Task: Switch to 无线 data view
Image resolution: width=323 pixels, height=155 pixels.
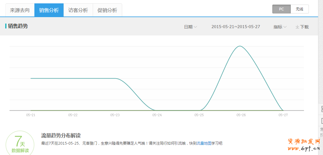Action: point(299,9)
